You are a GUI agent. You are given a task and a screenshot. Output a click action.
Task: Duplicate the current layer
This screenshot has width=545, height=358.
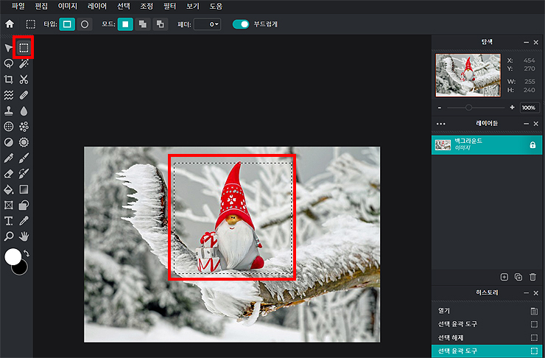click(518, 277)
